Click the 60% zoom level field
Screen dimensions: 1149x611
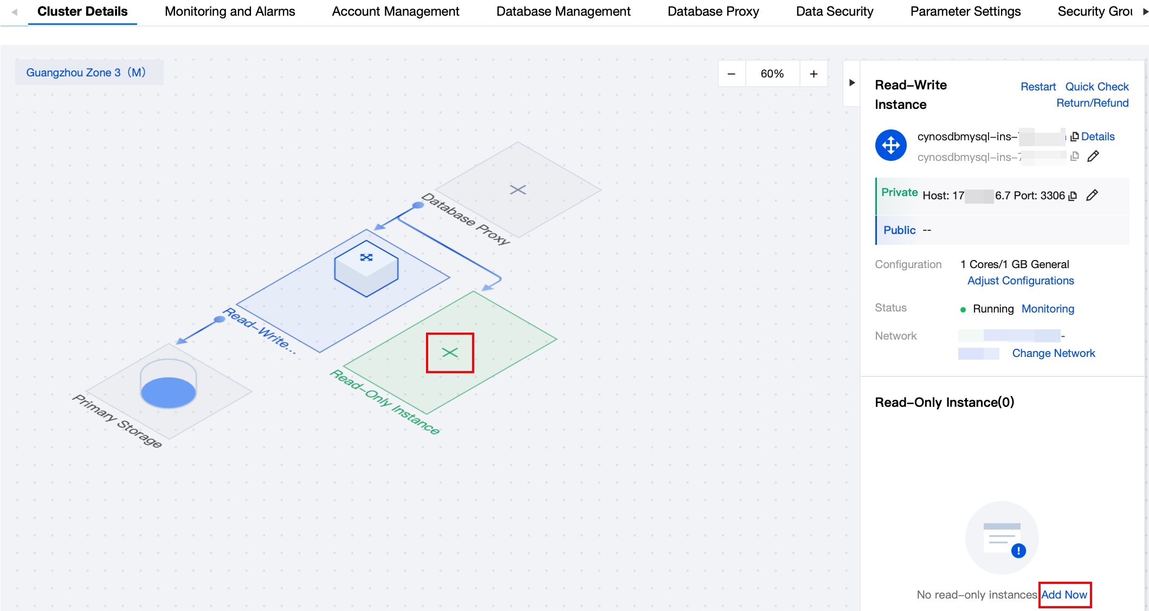(x=772, y=74)
